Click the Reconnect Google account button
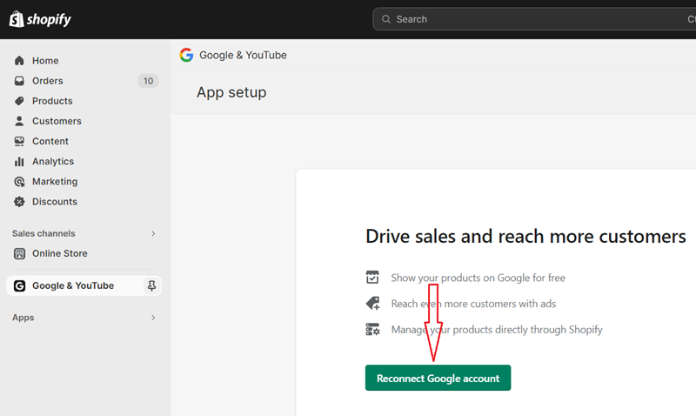696x416 pixels. 438,378
